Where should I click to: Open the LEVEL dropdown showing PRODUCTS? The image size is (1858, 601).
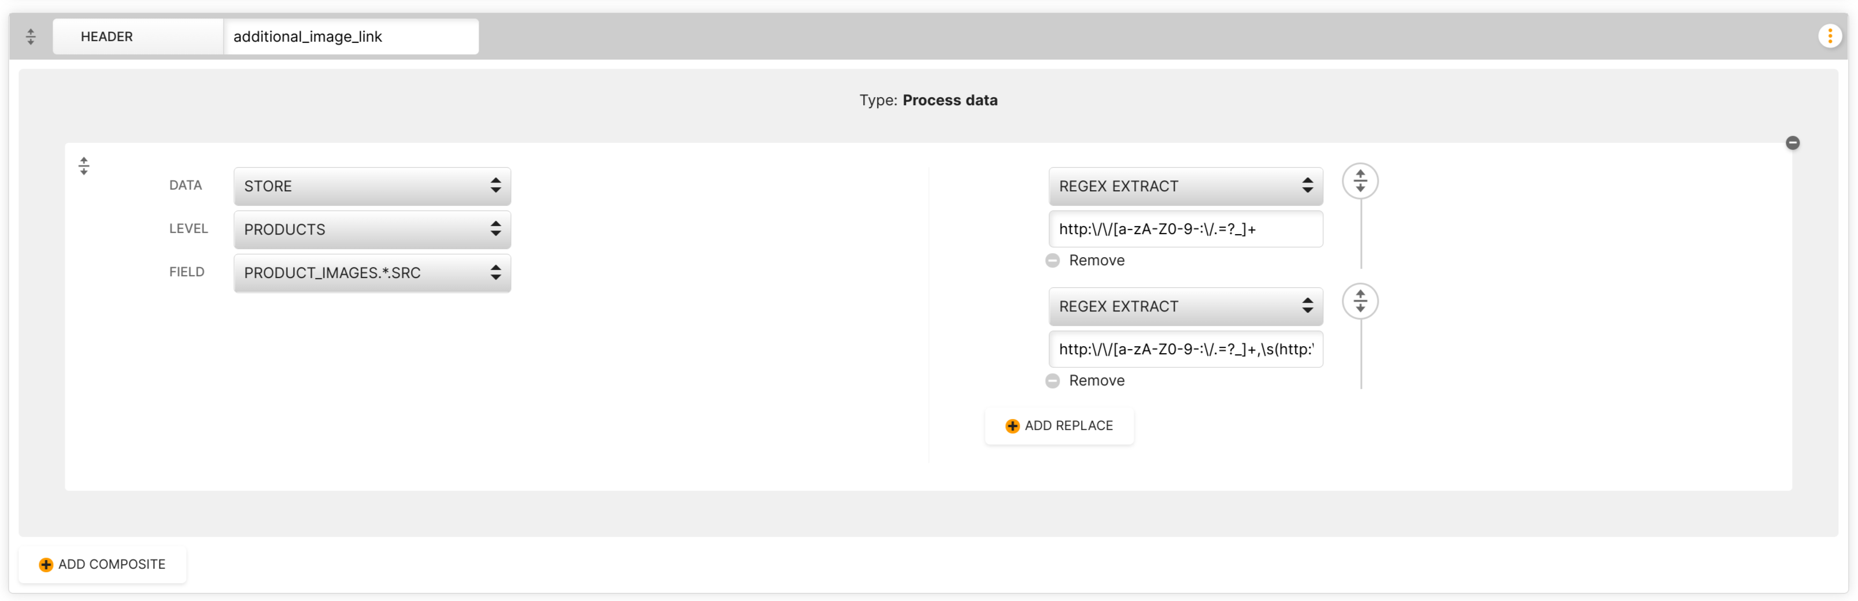coord(372,230)
